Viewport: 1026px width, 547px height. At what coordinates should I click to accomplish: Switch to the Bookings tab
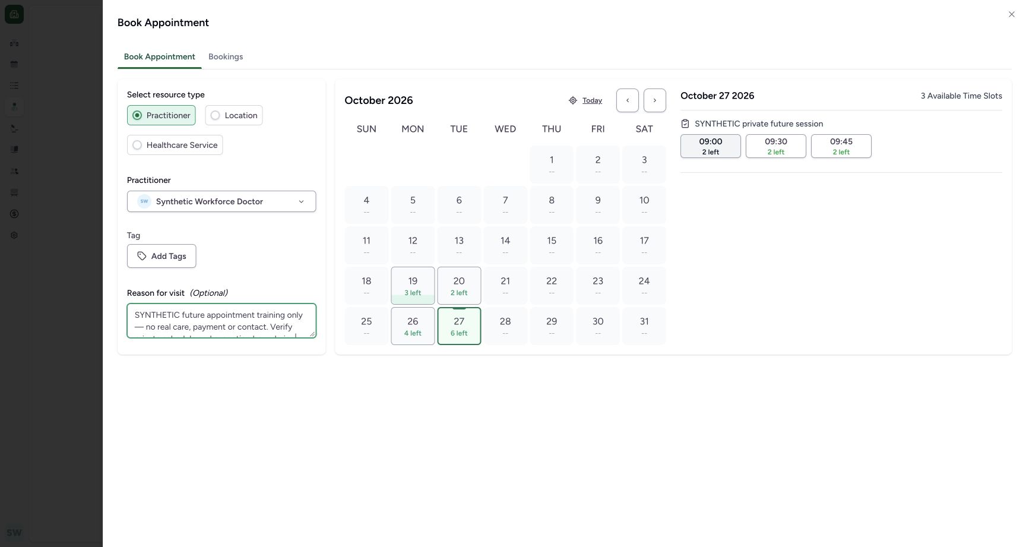[226, 57]
